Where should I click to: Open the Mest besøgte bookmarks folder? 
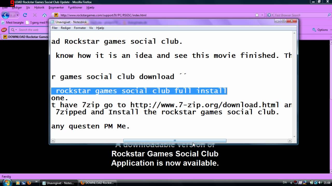pos(12,22)
